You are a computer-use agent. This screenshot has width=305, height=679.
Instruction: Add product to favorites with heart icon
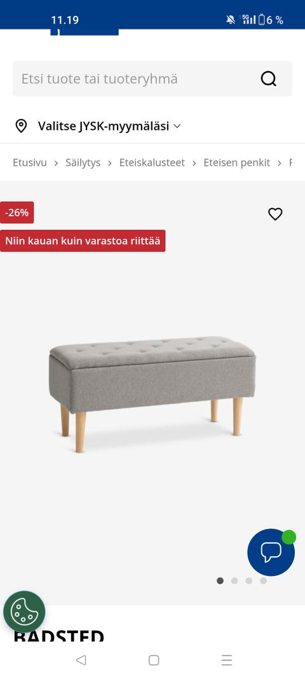275,214
